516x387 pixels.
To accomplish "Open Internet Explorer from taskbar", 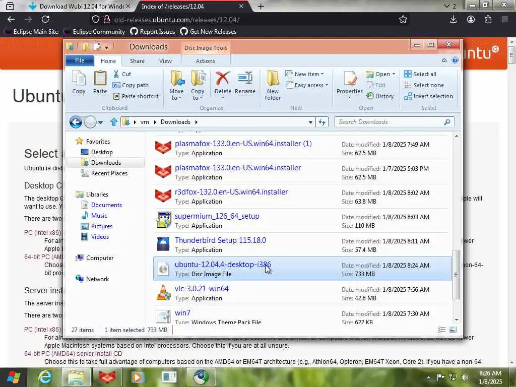I will 45,377.
